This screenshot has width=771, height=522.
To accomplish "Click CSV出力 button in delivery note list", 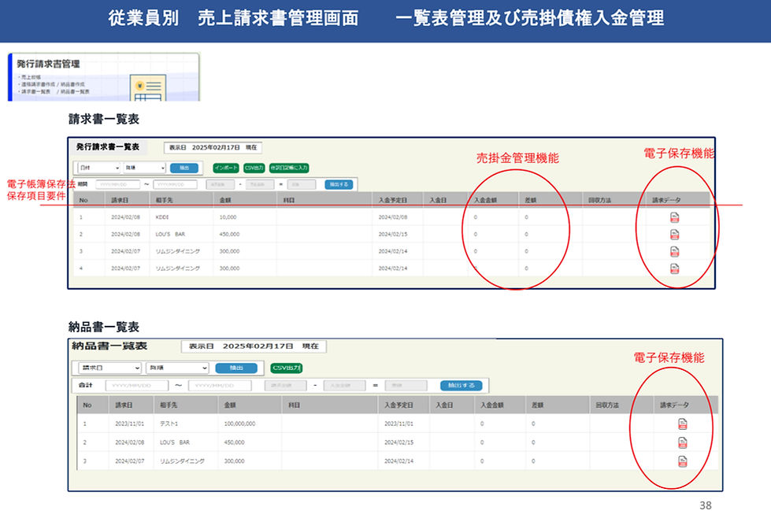I will [x=286, y=368].
